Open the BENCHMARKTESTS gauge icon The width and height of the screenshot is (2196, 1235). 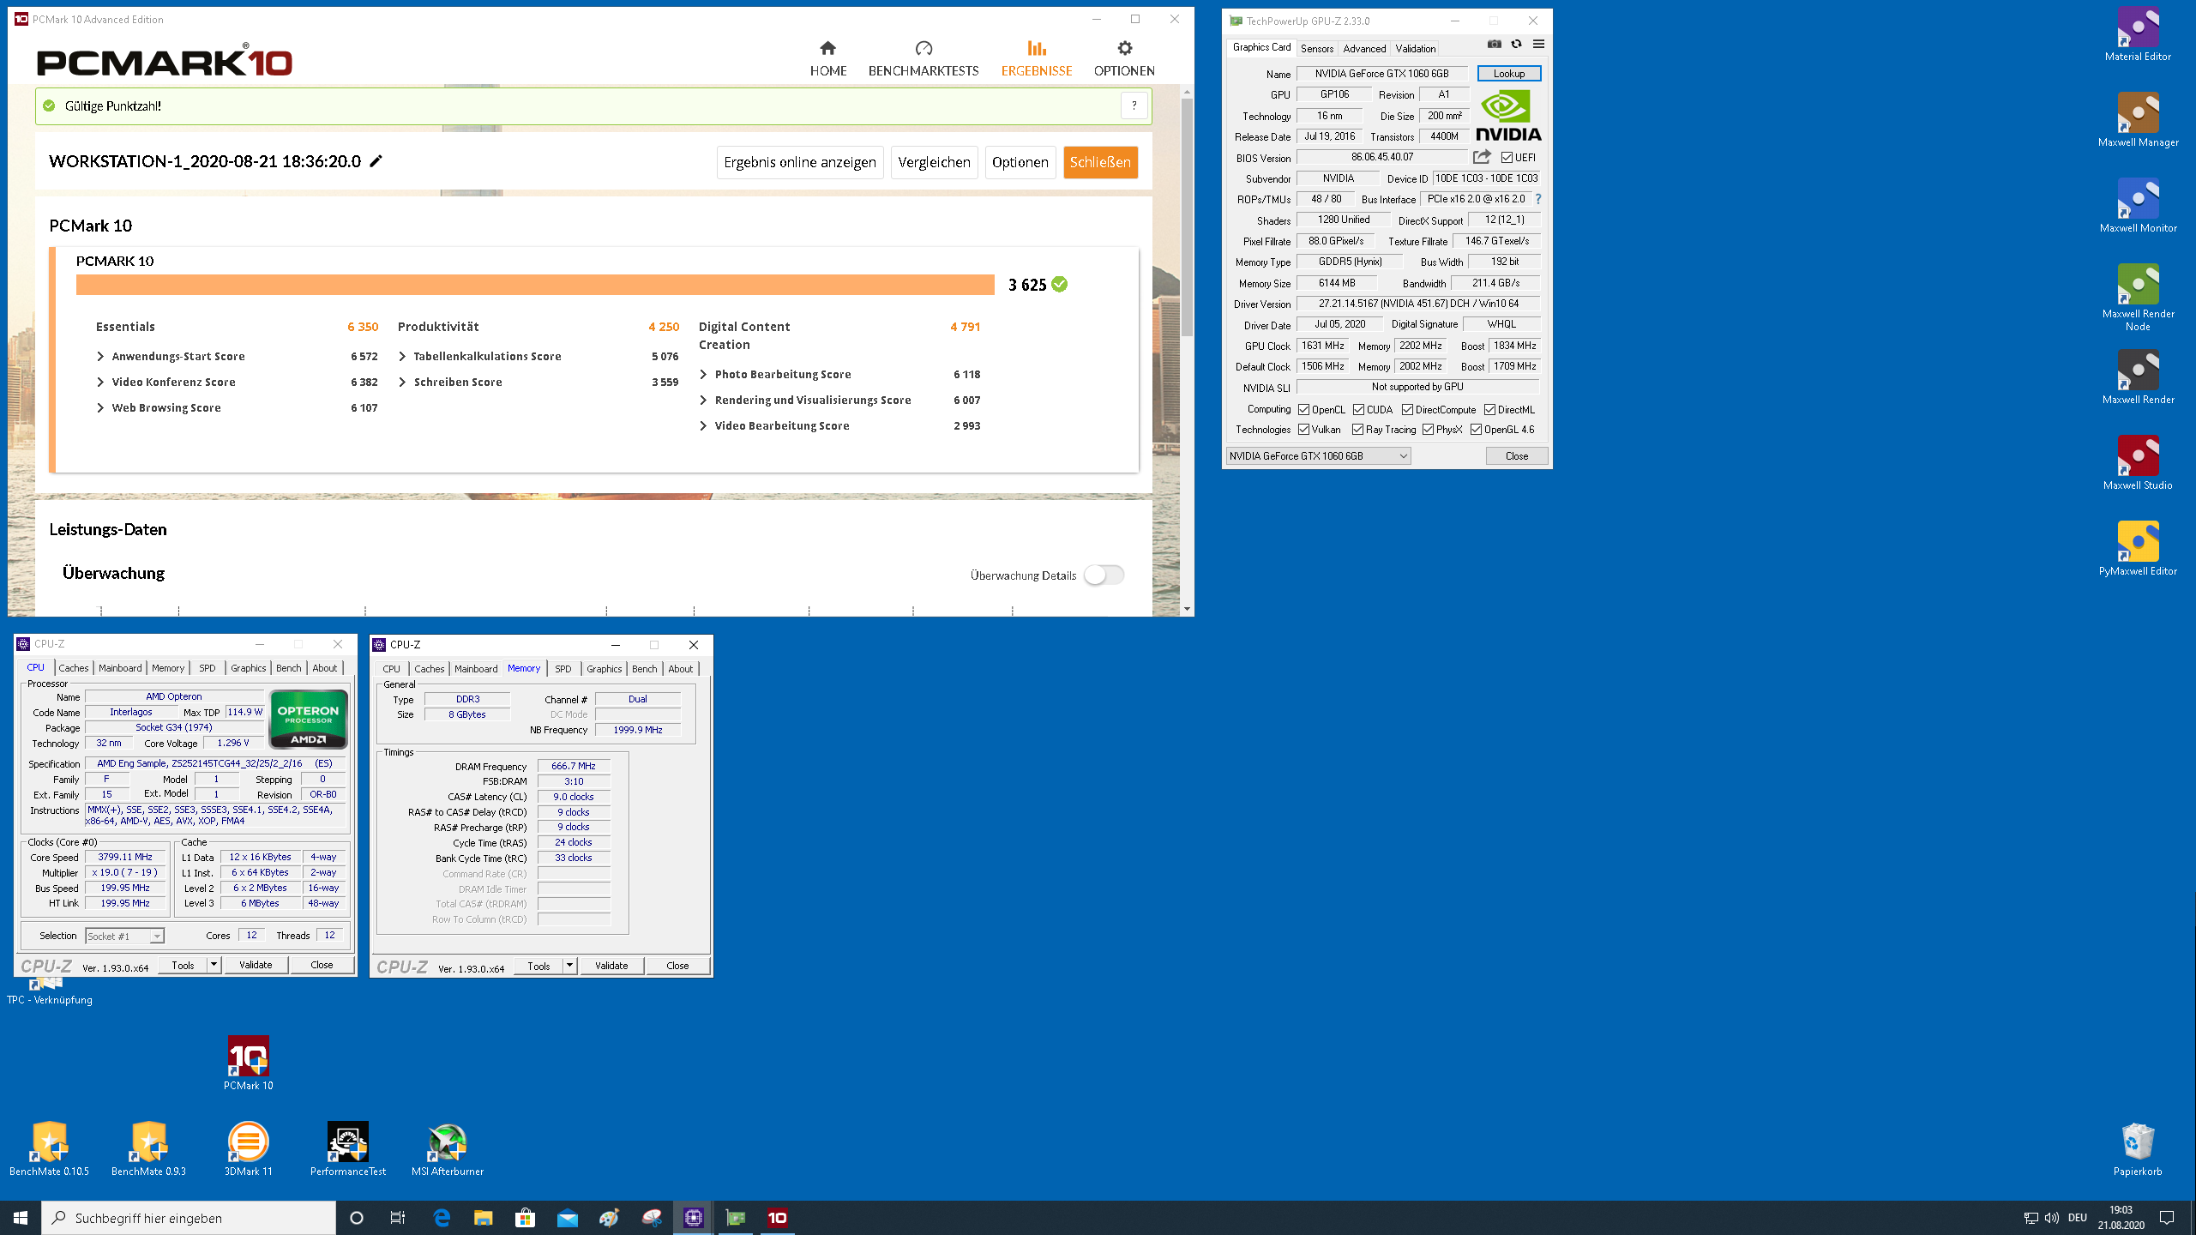[x=924, y=48]
